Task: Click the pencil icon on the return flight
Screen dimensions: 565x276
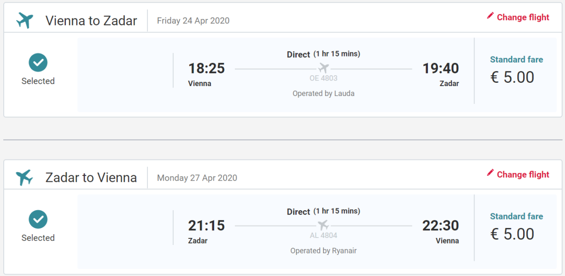Action: (x=490, y=173)
